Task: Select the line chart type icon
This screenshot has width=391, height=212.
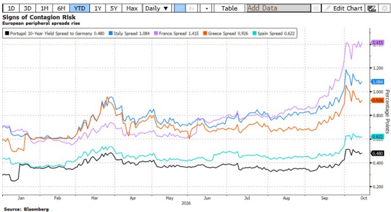Action: pyautogui.click(x=180, y=8)
